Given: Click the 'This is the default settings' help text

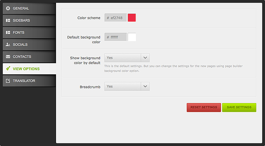Looking at the screenshot, I should pos(173,68).
